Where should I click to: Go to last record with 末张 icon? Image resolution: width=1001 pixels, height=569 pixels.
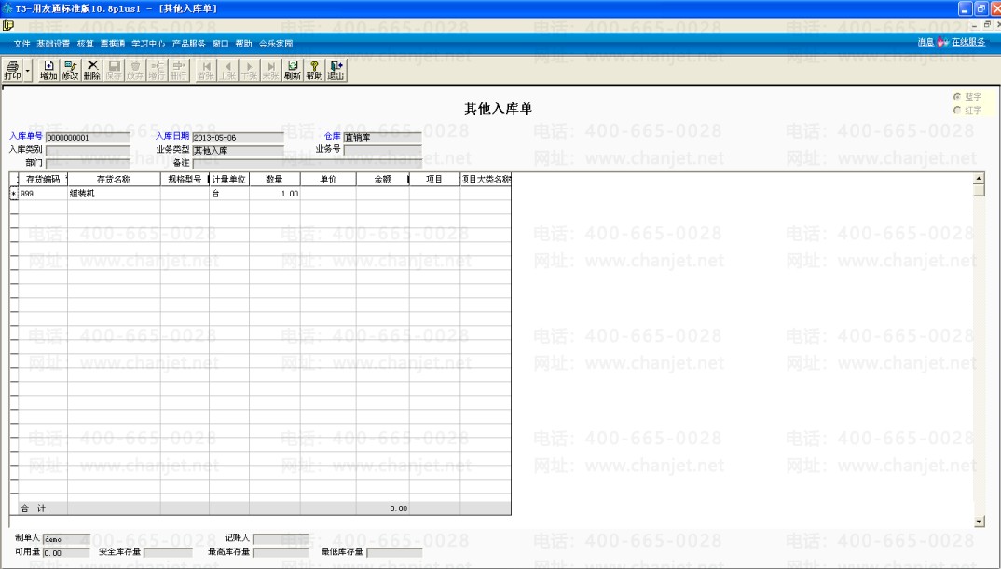pyautogui.click(x=270, y=70)
